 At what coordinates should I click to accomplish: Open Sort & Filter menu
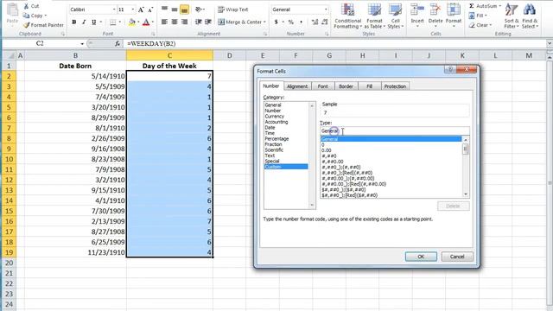click(512, 16)
